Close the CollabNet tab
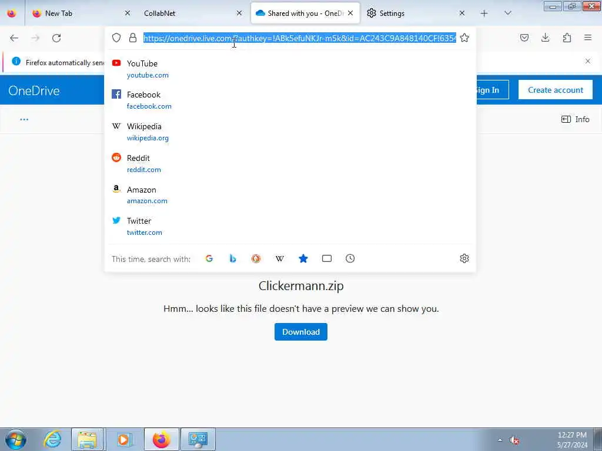The height and width of the screenshot is (451, 602). (239, 14)
